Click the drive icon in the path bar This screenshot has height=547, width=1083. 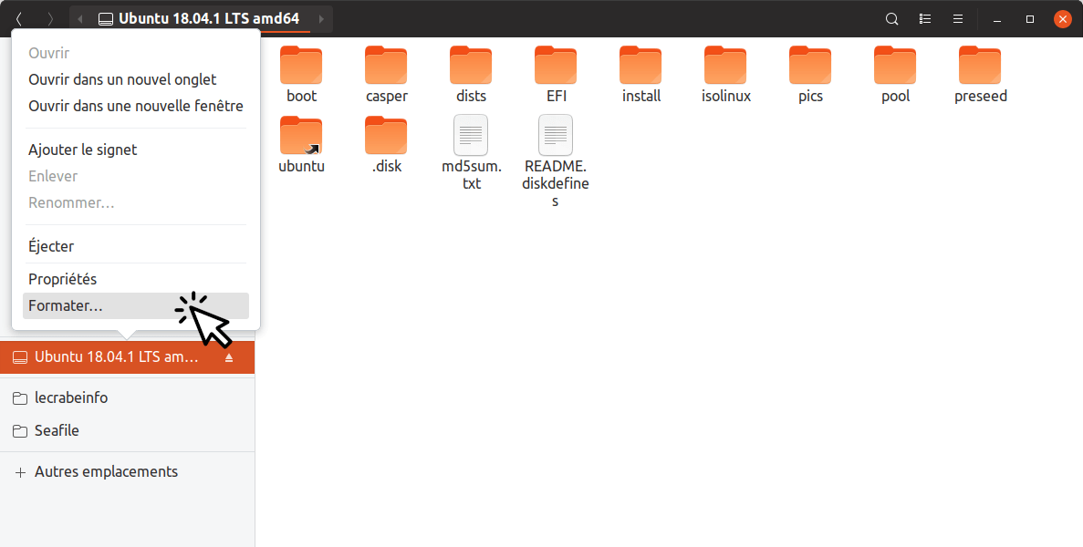(106, 19)
